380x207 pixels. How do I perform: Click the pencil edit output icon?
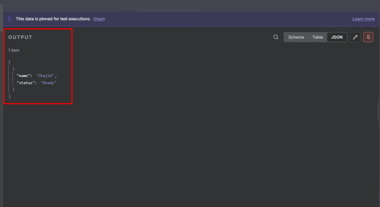355,37
